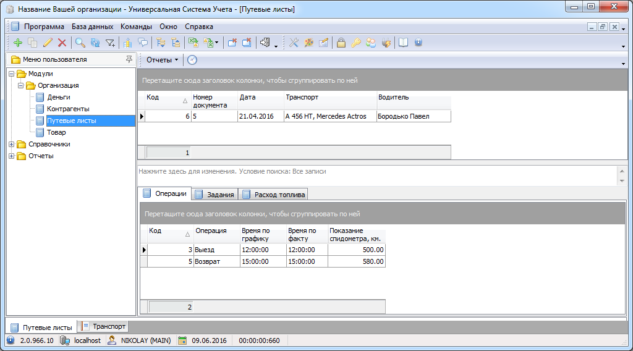Click the pencil Edit record icon

click(x=48, y=43)
